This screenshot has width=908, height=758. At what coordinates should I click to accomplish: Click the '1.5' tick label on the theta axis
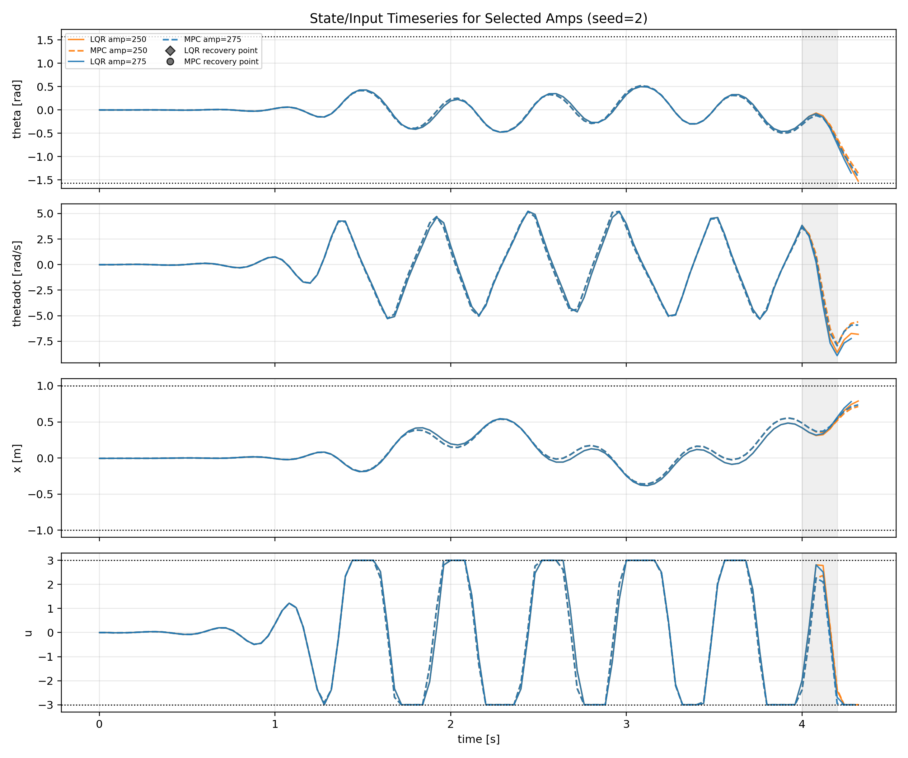(x=45, y=40)
